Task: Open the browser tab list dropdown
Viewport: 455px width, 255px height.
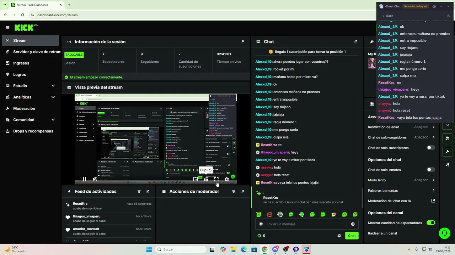Action: click(5, 5)
